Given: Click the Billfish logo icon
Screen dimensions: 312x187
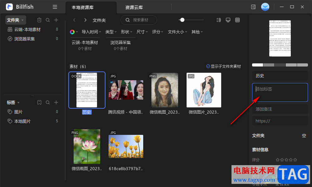Looking at the screenshot, I should pyautogui.click(x=9, y=7).
